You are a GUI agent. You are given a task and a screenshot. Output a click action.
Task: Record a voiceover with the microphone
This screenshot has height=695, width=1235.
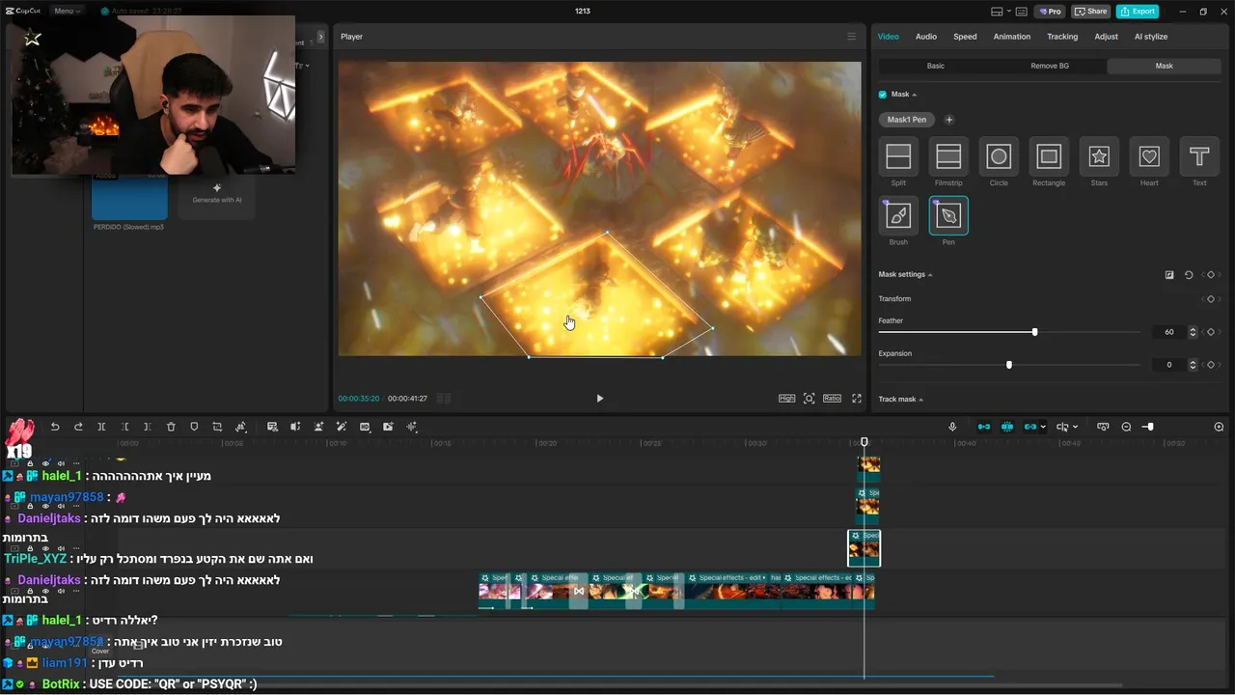point(952,427)
